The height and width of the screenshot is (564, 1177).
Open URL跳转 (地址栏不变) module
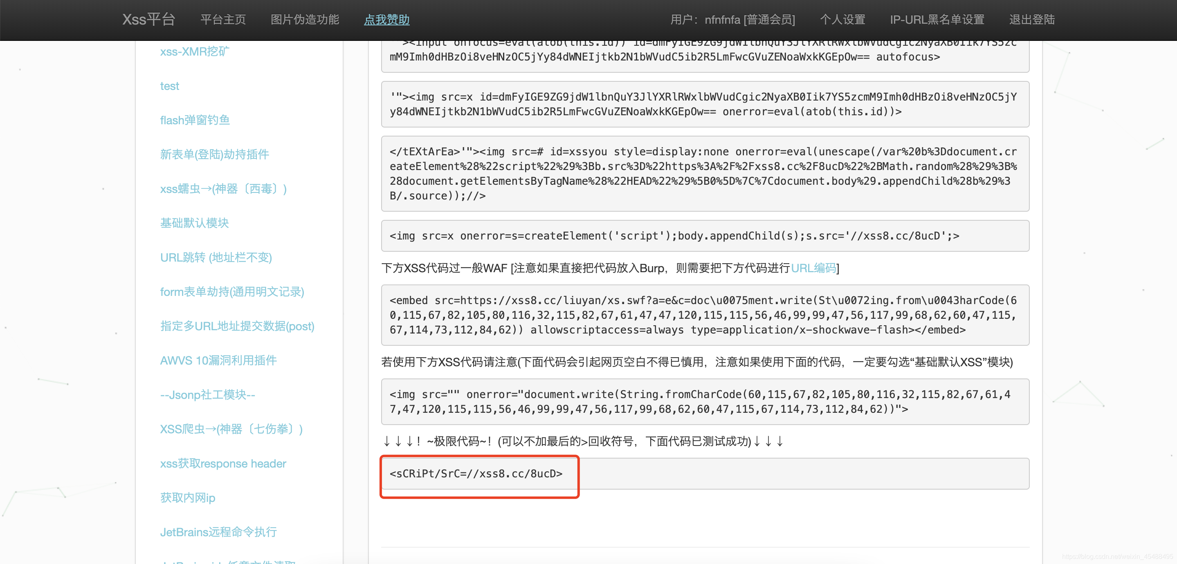tap(216, 257)
